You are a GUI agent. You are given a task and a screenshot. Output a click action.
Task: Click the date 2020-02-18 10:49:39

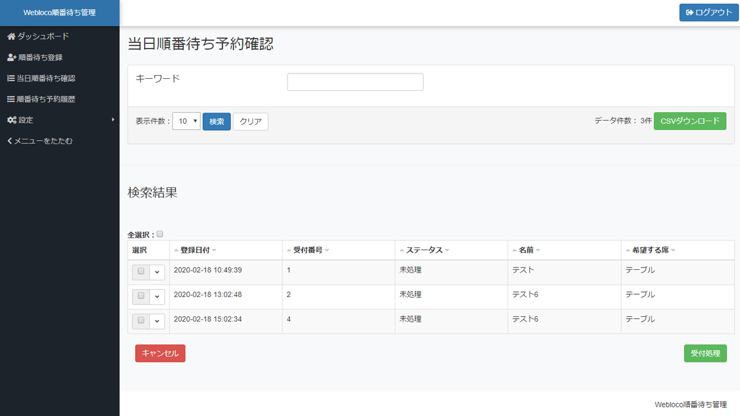click(x=208, y=270)
